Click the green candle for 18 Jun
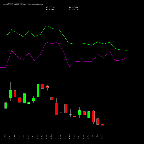 tap(79, 113)
